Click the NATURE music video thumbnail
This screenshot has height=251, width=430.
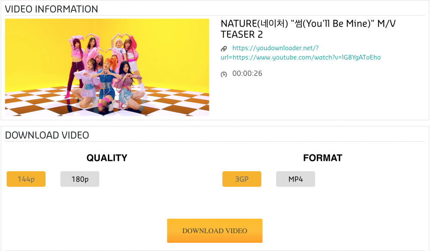(x=107, y=67)
